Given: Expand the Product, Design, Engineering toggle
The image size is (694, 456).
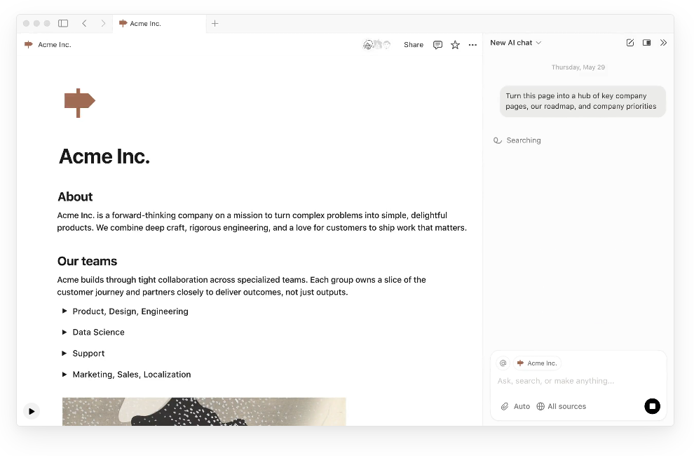Looking at the screenshot, I should click(64, 311).
